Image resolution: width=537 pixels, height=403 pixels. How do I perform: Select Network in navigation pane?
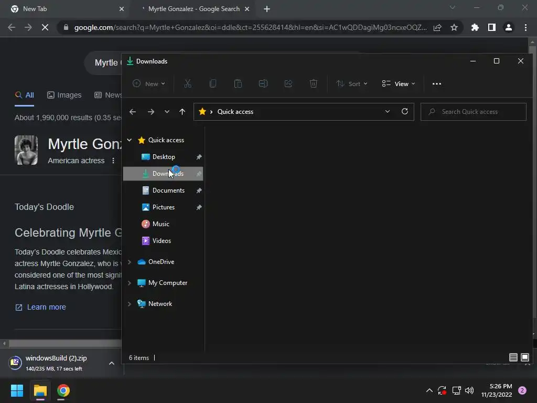(160, 304)
